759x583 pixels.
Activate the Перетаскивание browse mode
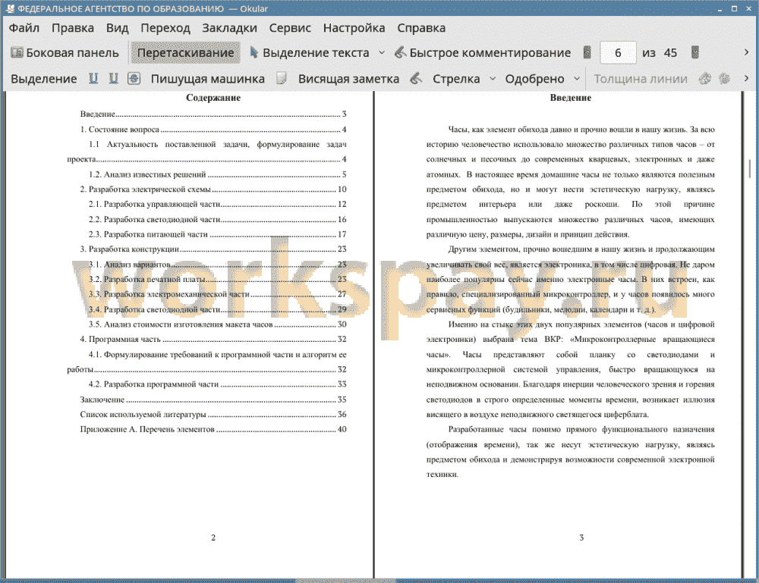[x=185, y=53]
